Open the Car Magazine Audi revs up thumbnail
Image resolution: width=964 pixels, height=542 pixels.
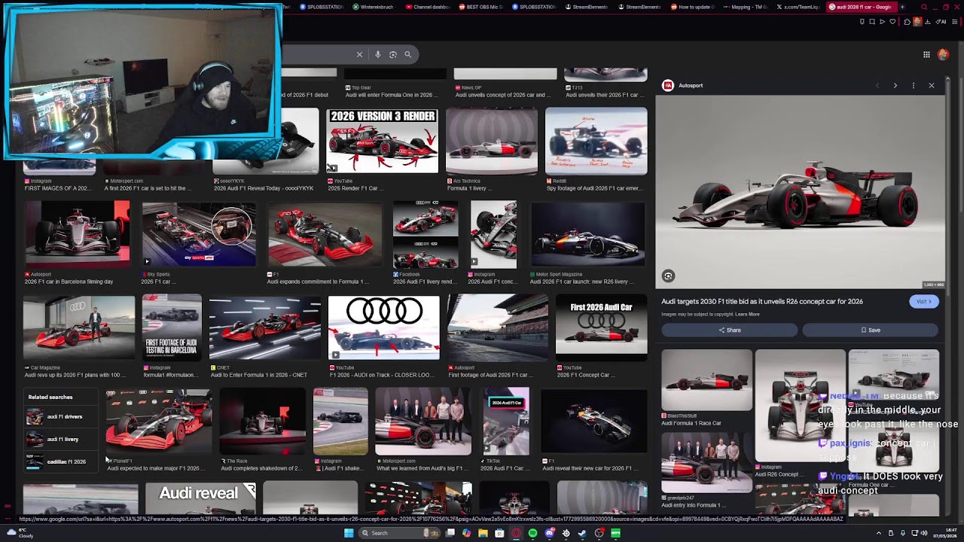pos(79,328)
